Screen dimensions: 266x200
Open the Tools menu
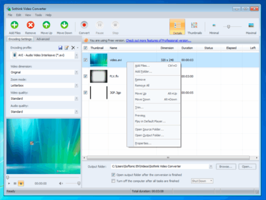coord(38,15)
